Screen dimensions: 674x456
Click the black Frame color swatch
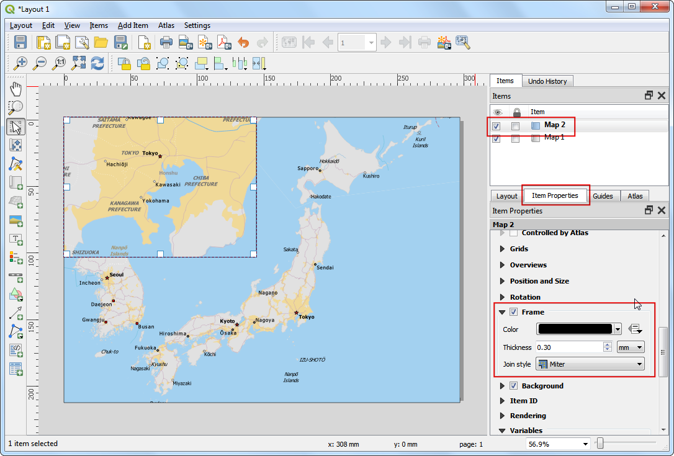pos(575,329)
